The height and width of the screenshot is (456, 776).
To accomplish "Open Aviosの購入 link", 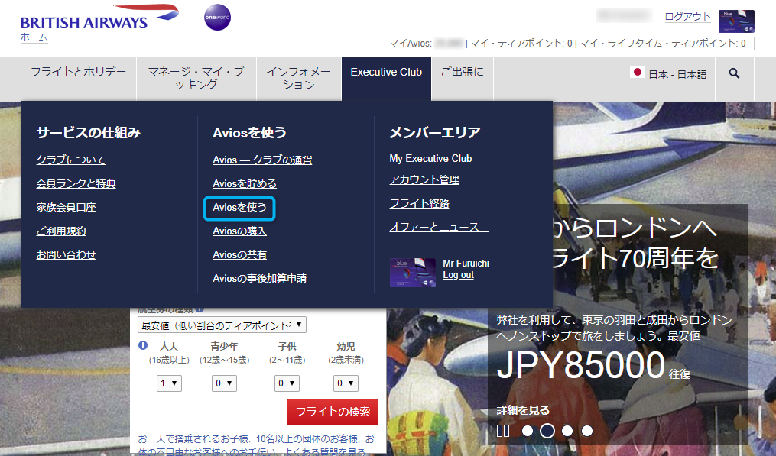I will point(239,231).
